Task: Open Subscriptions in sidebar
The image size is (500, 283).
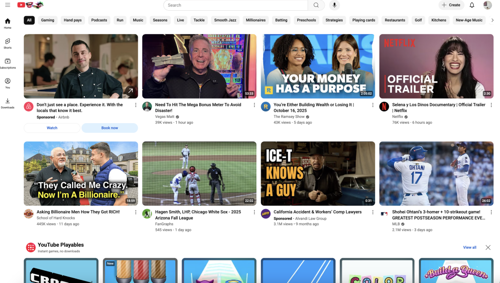Action: pos(7,64)
